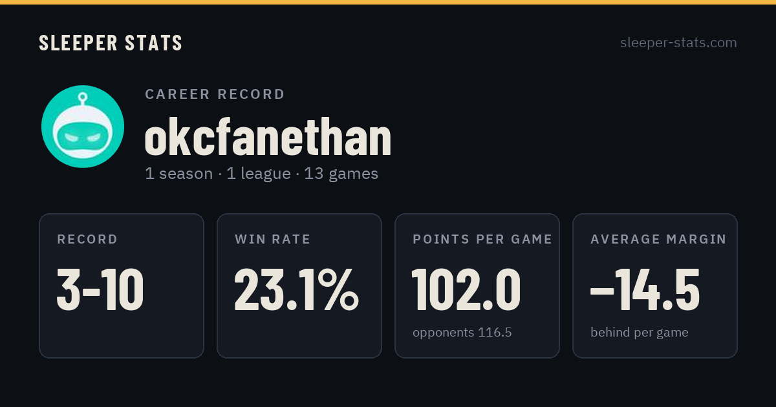This screenshot has height=407, width=776.
Task: Select the opponents 116.5 subtext
Action: pos(462,333)
